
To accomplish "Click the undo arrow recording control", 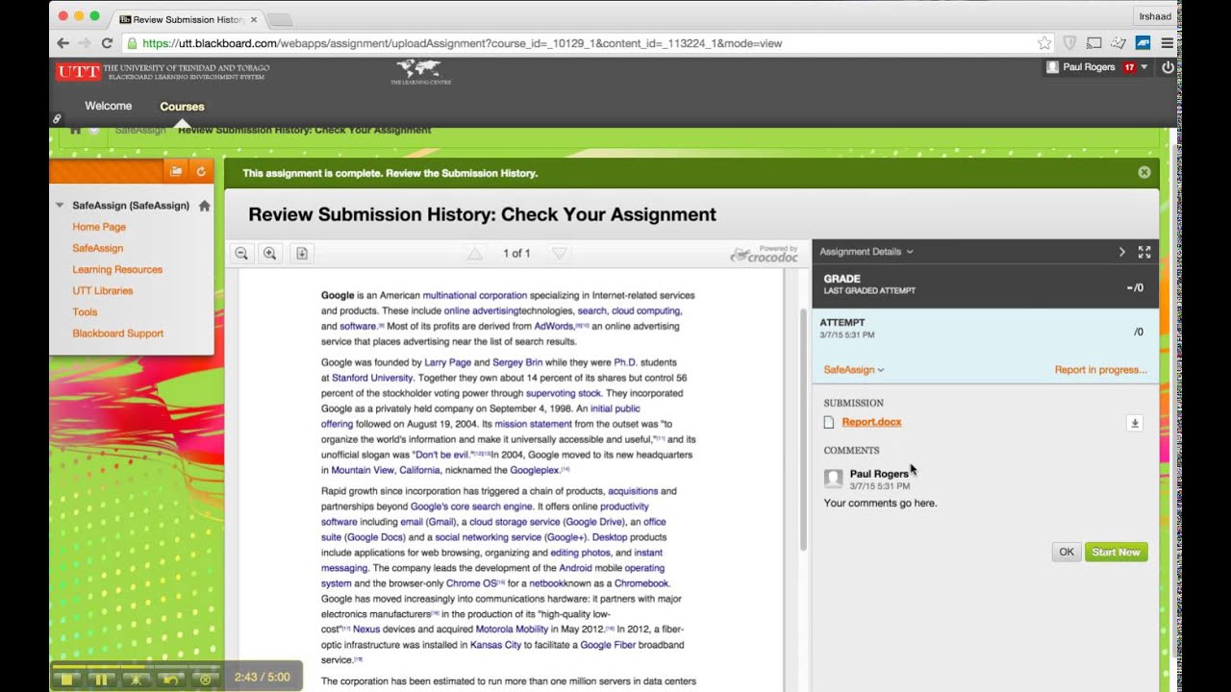I will pos(170,679).
